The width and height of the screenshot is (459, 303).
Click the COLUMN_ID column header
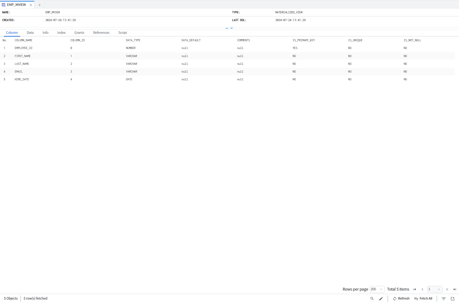click(x=78, y=40)
